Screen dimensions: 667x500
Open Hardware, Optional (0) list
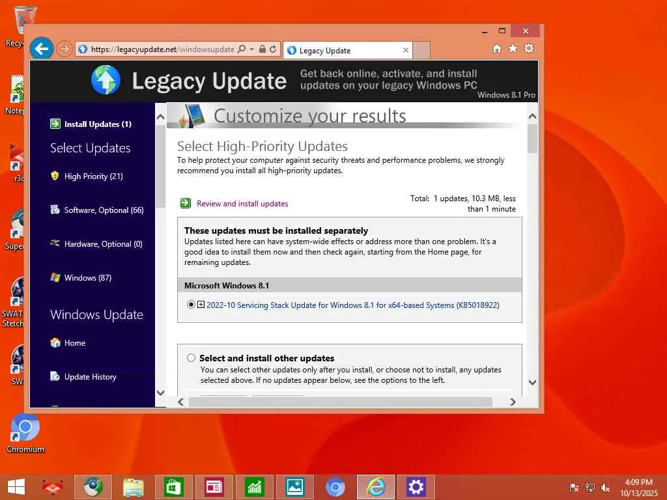[104, 244]
